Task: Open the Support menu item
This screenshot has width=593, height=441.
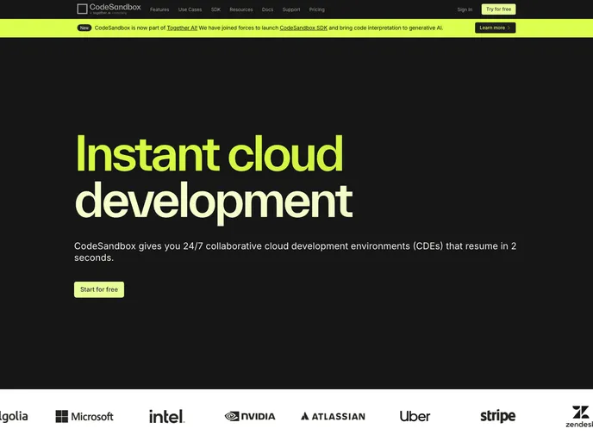Action: pyautogui.click(x=291, y=9)
